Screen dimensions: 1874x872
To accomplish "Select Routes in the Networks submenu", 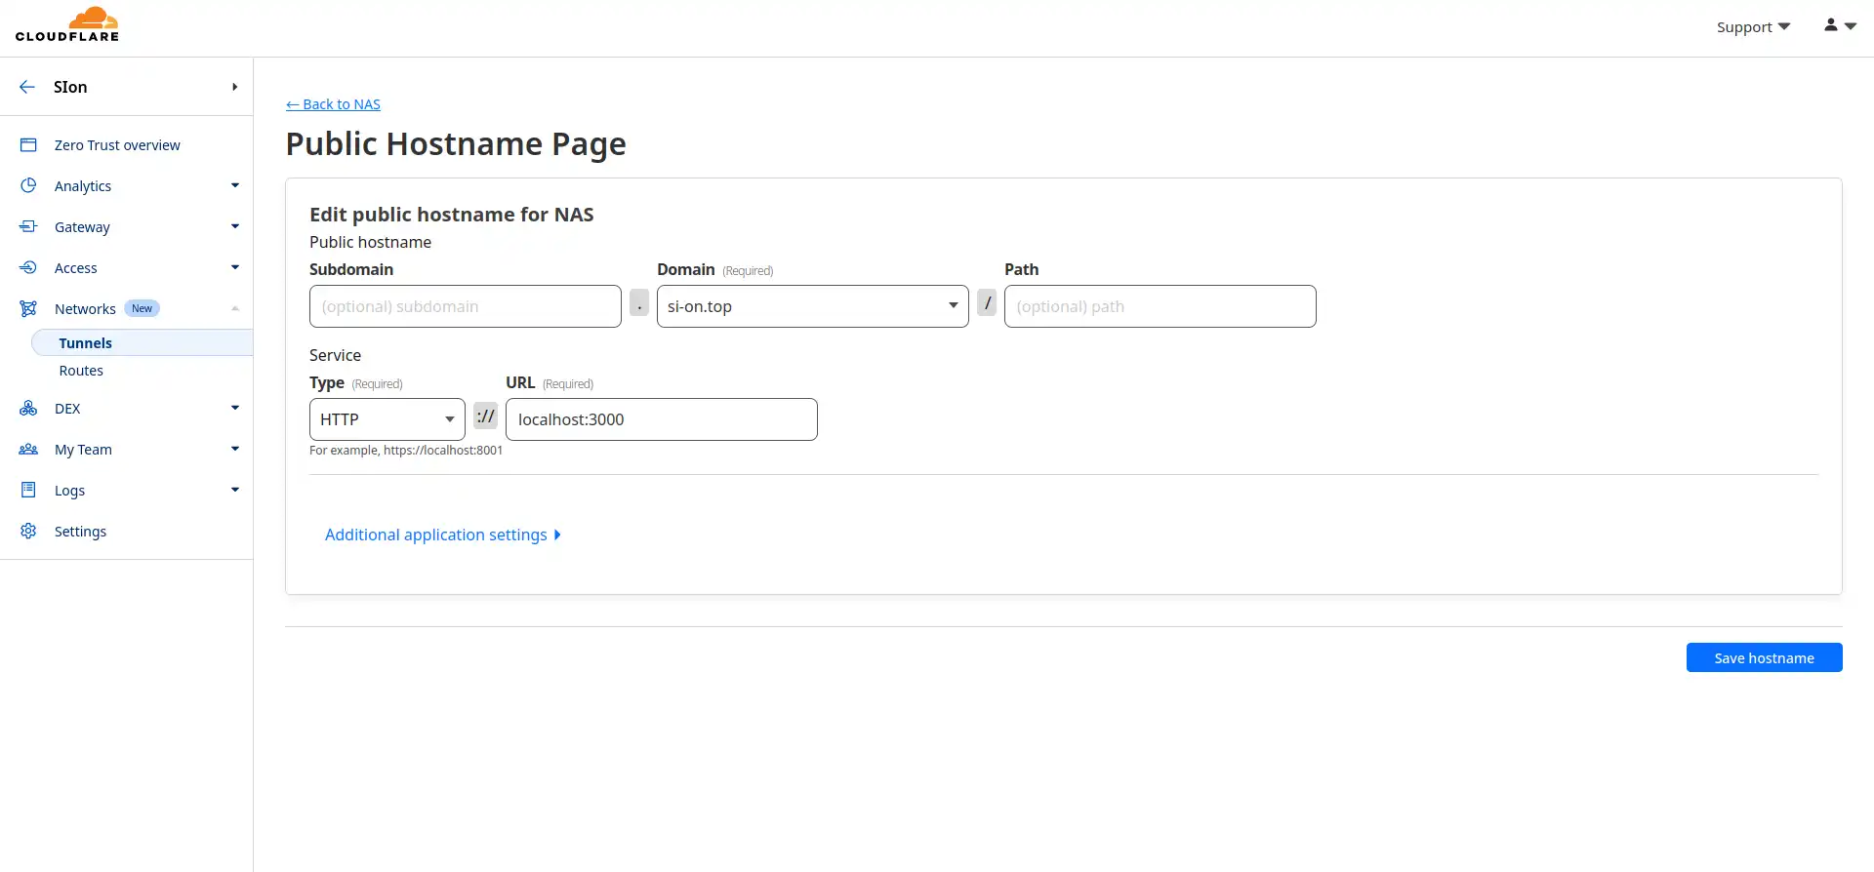I will [x=81, y=371].
